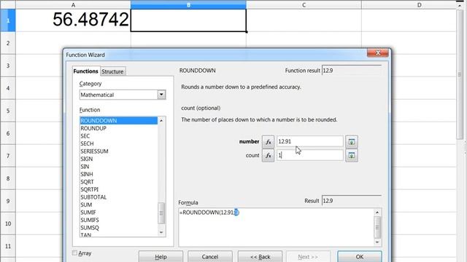The width and height of the screenshot is (467, 262).
Task: Select ROUNDUP in function list
Action: coord(118,128)
